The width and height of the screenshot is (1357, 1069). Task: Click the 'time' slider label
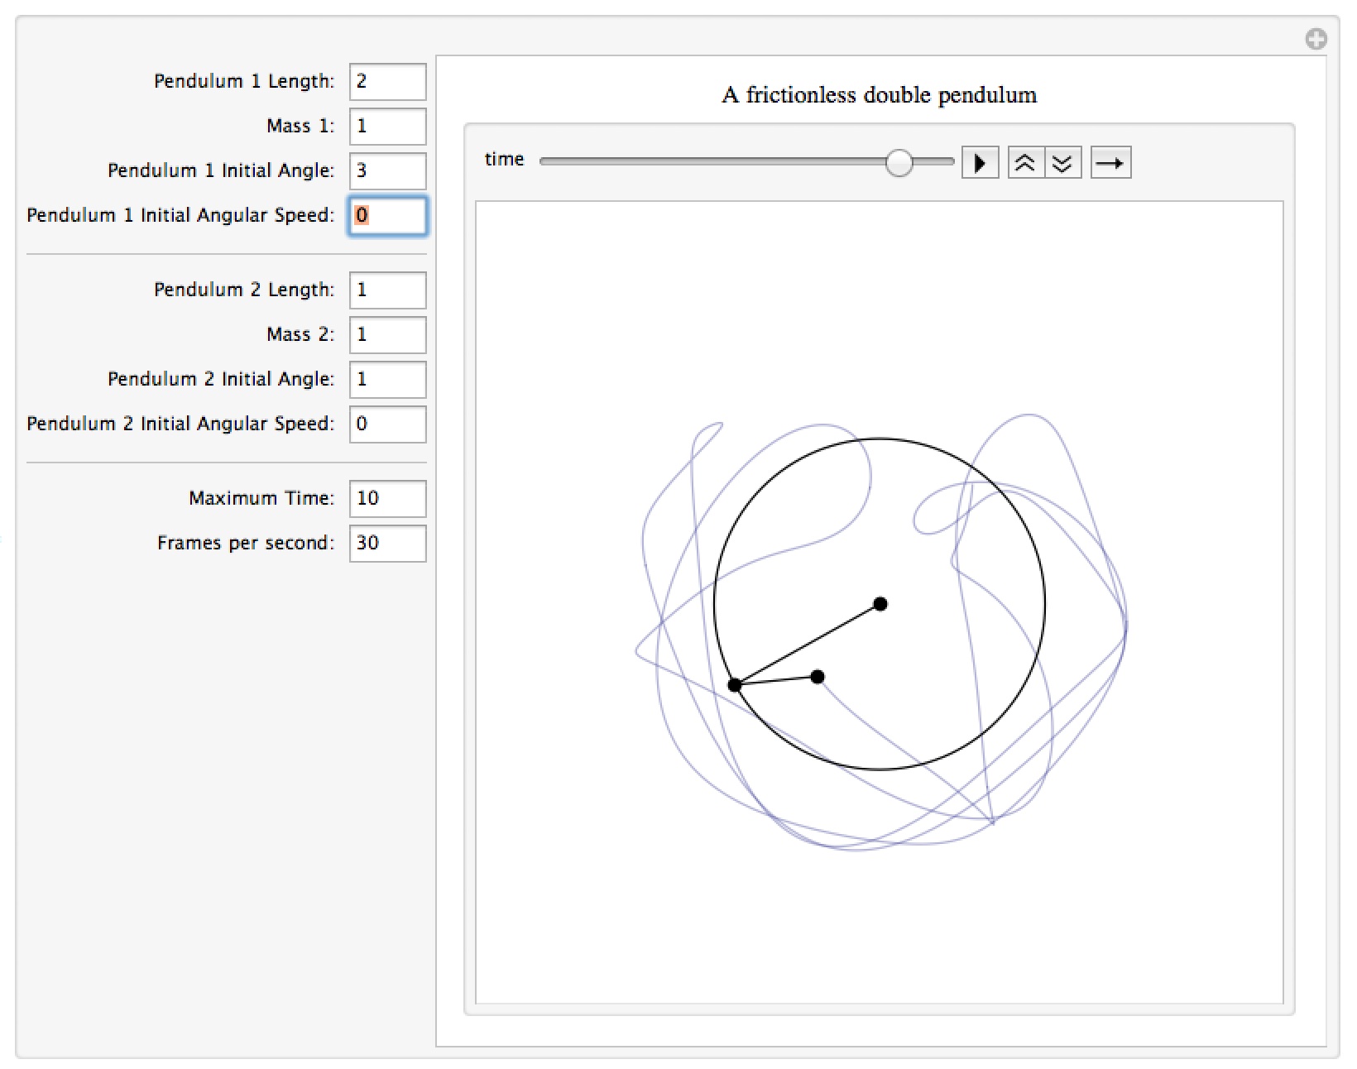504,159
